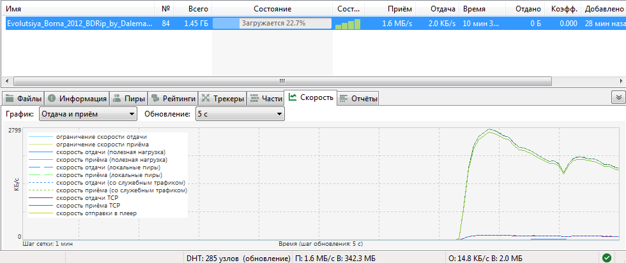
Task: Sort by the Коэфф. ratio column
Action: [563, 9]
